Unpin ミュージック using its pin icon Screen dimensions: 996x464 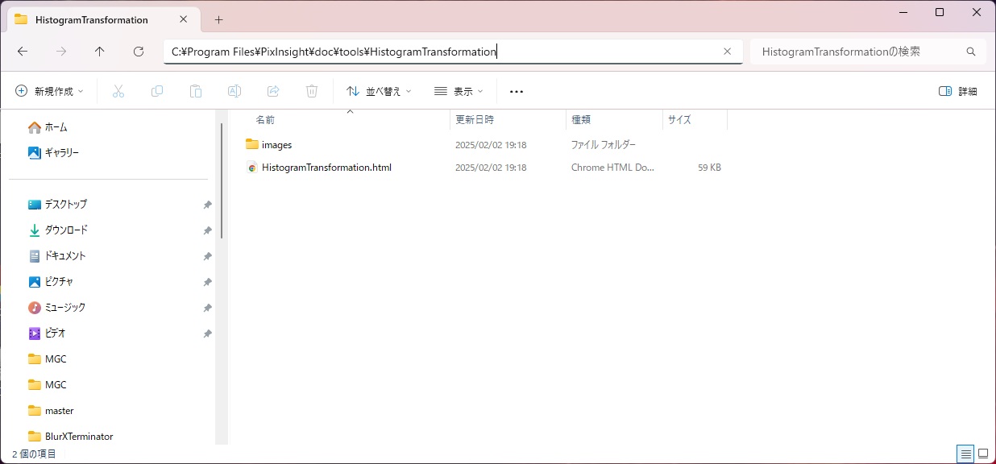(207, 308)
